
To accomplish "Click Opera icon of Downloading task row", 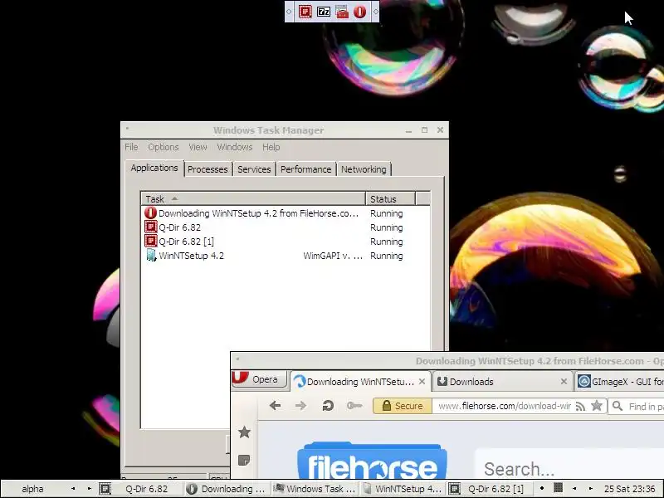I will 150,213.
